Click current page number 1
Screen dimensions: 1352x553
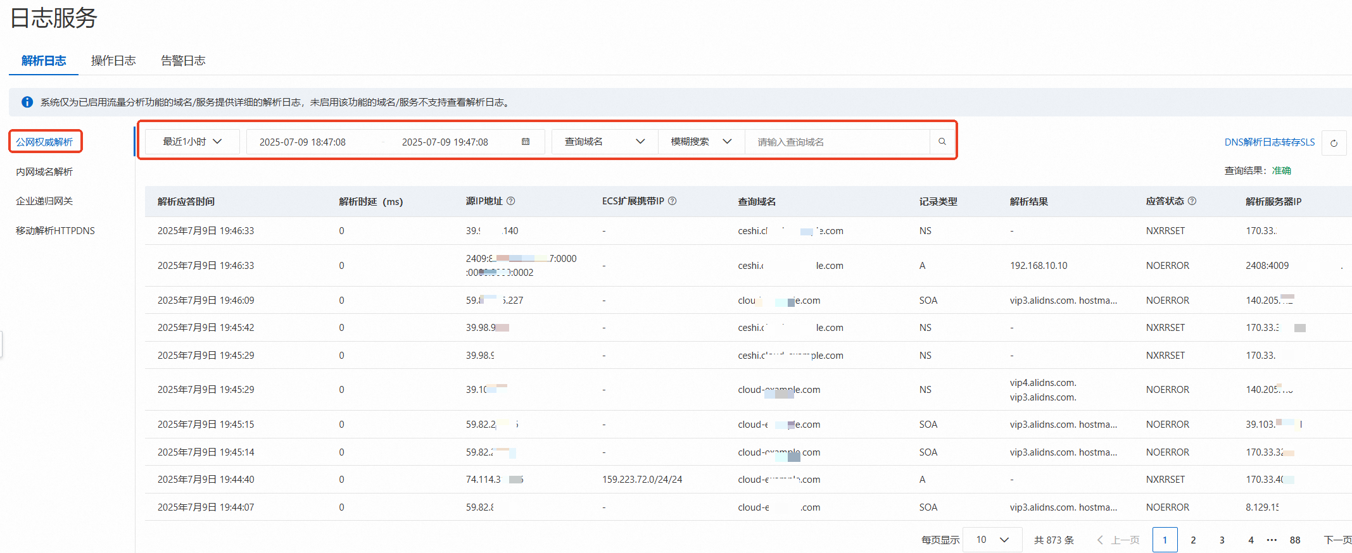(x=1165, y=540)
